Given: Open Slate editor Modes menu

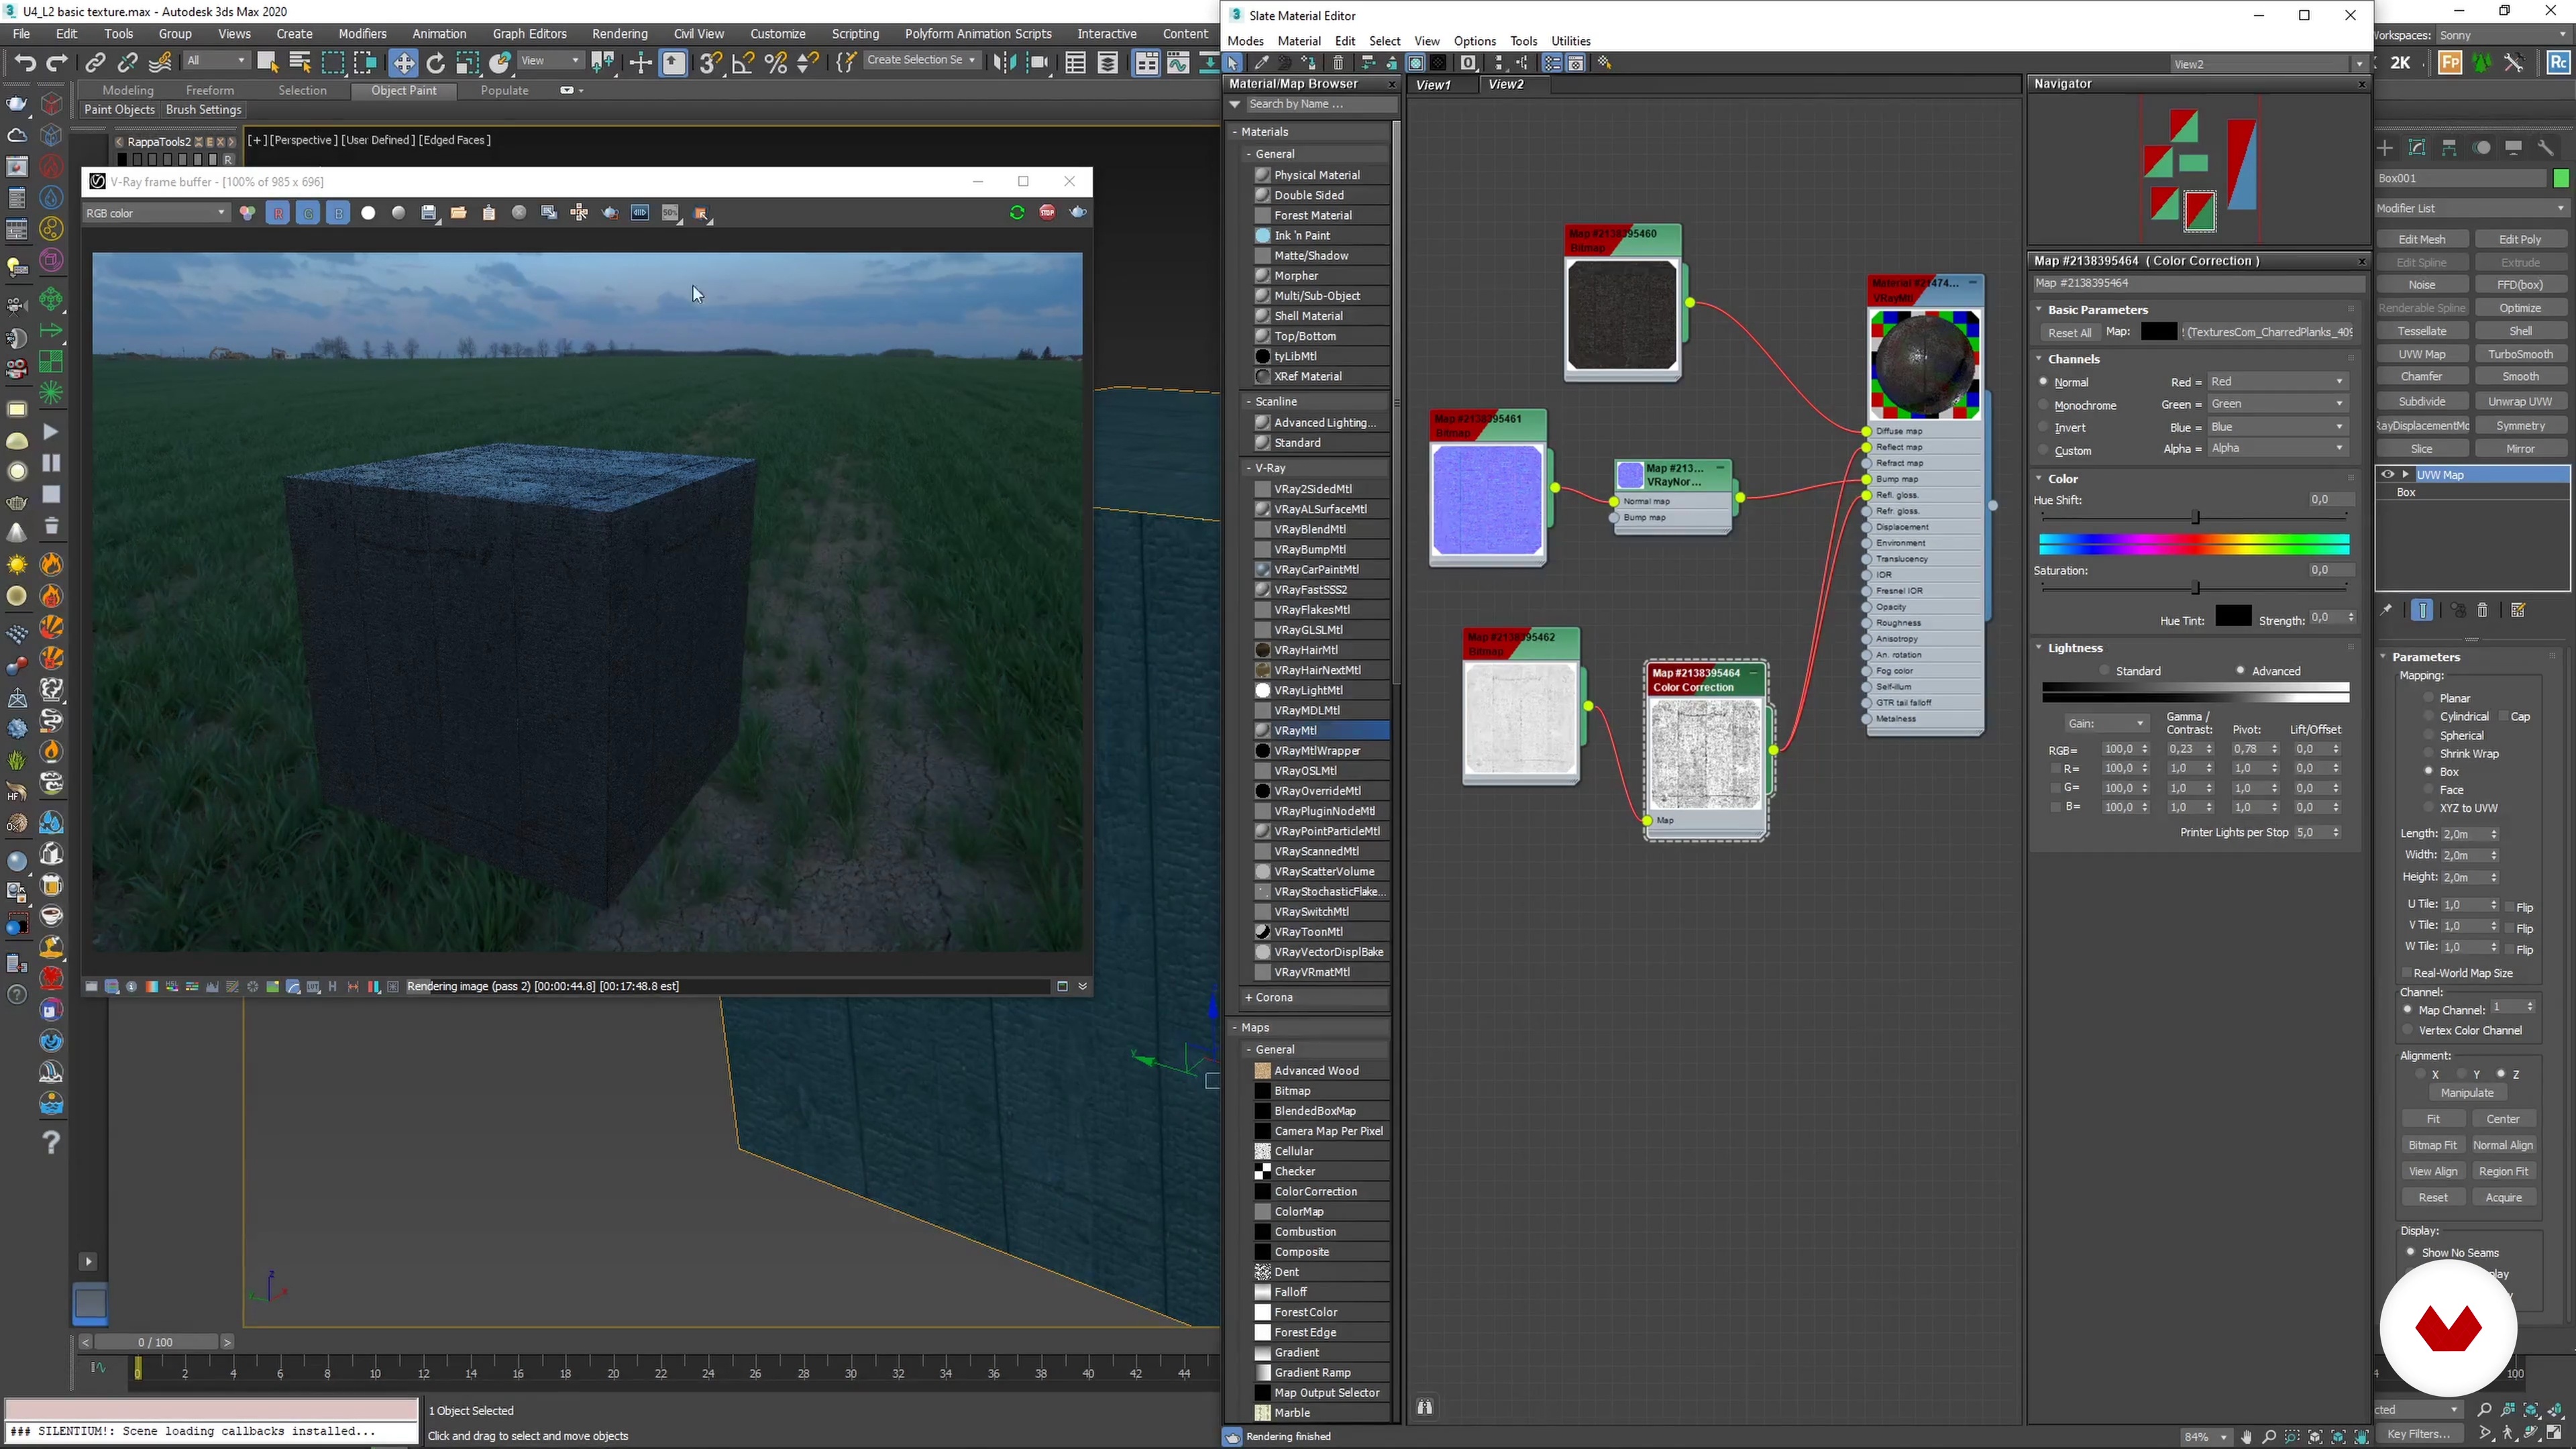Looking at the screenshot, I should (x=1245, y=41).
